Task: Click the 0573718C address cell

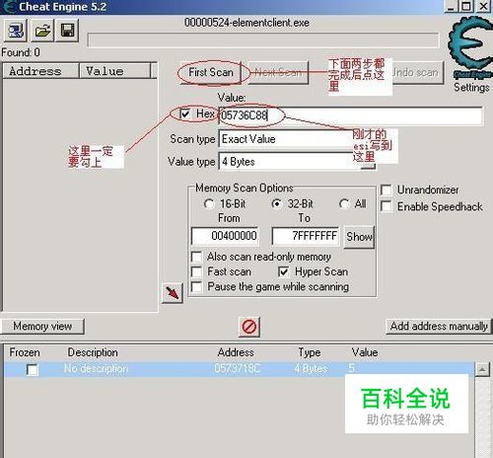Action: (x=238, y=368)
